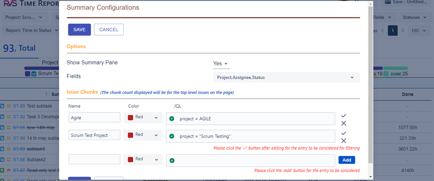Confirm the Scrum Test Project chunk with its checkmark icon
434x181 pixels.
344,133
